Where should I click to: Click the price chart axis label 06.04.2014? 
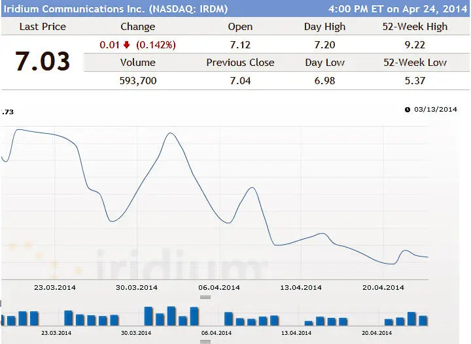219,288
